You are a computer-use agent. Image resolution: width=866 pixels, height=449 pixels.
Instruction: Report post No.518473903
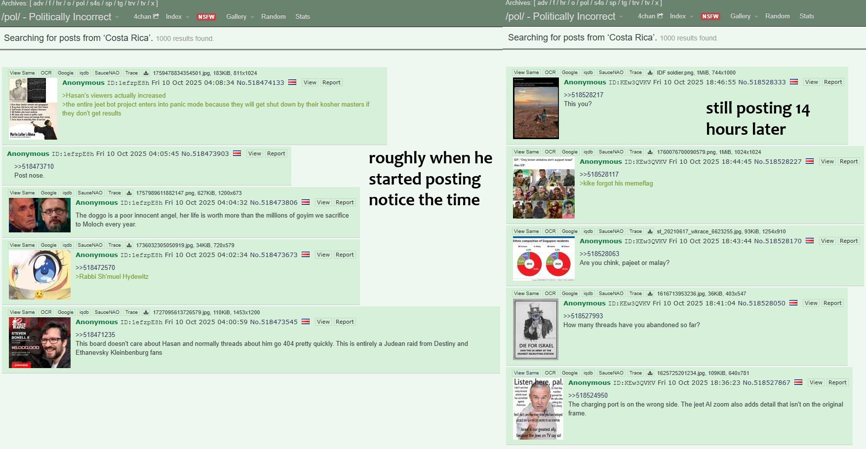pos(276,153)
